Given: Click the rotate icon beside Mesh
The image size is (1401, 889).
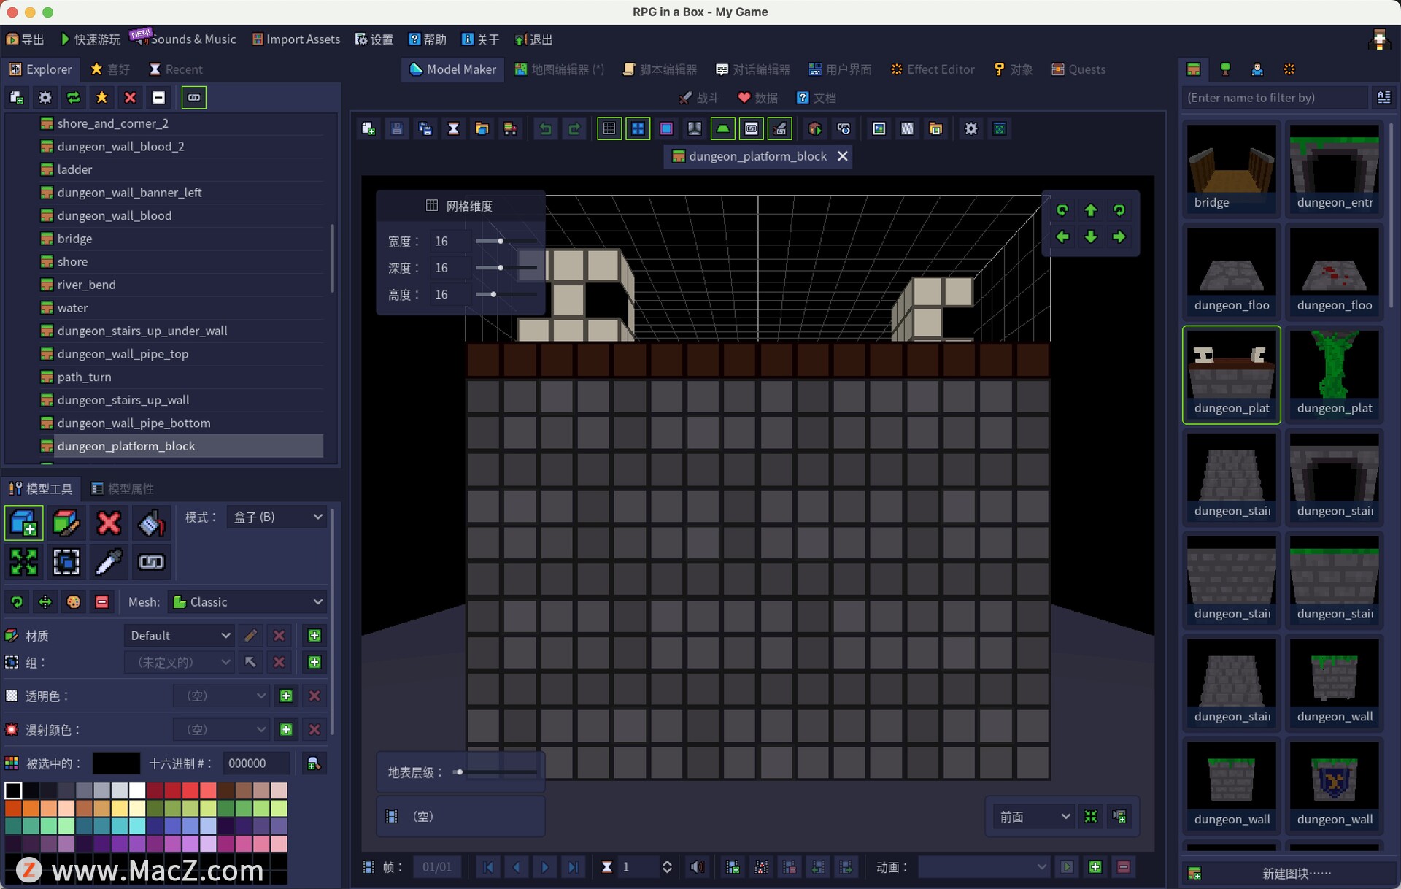Looking at the screenshot, I should [x=17, y=601].
